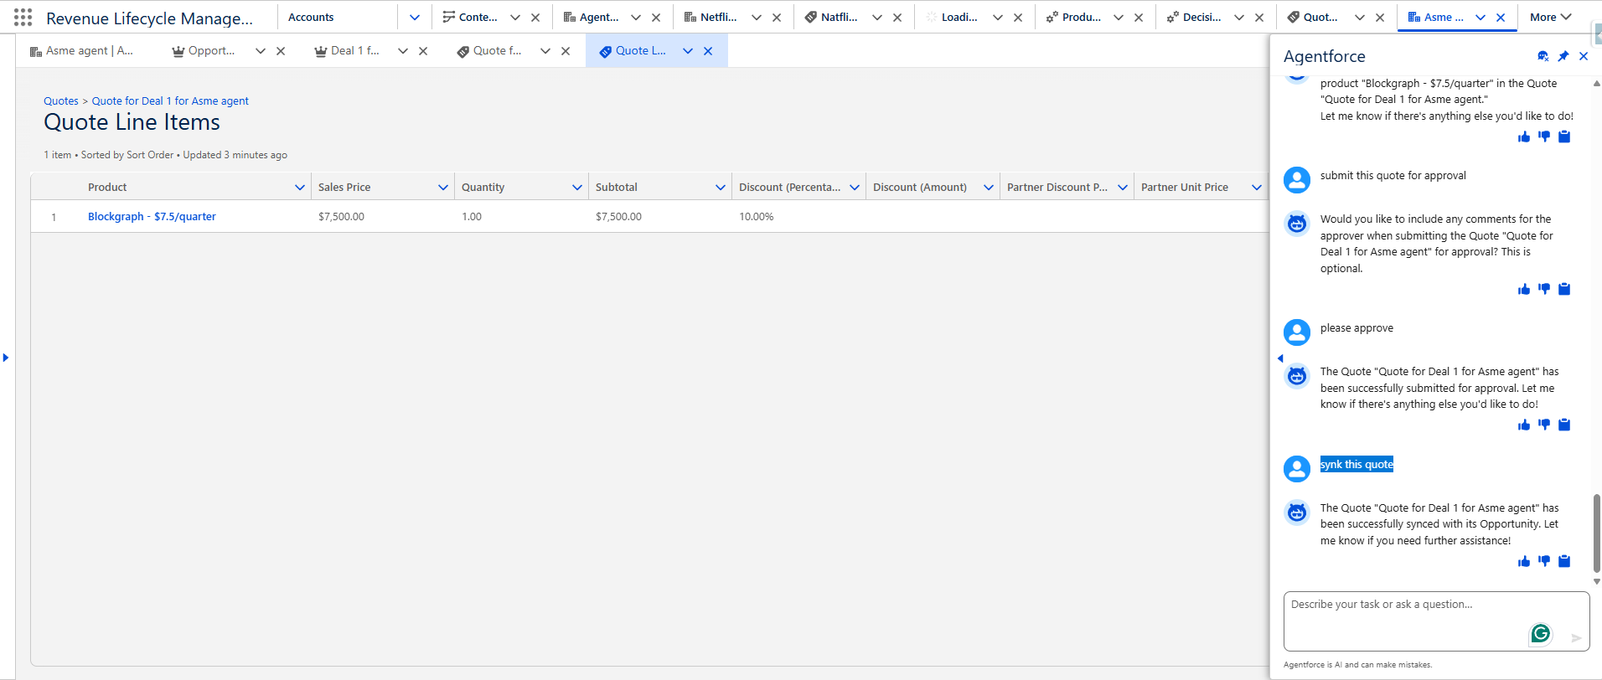Expand the left utility sidebar arrow
This screenshot has width=1602, height=680.
point(6,358)
